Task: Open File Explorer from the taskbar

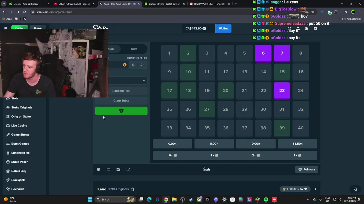Action: [174, 199]
